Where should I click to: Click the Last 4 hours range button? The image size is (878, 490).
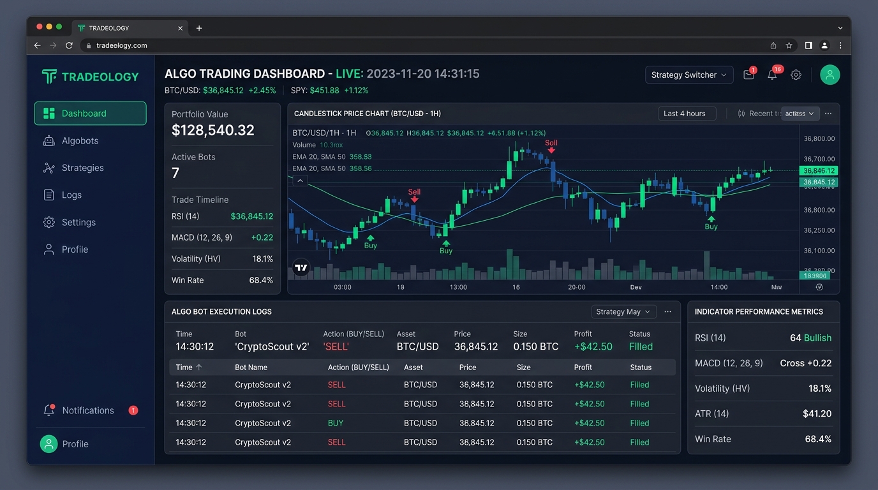point(687,114)
